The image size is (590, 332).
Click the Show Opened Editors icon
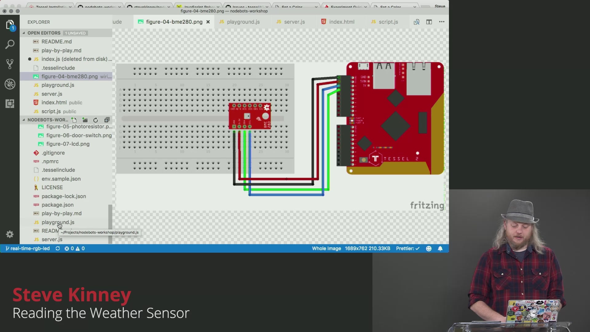[416, 22]
